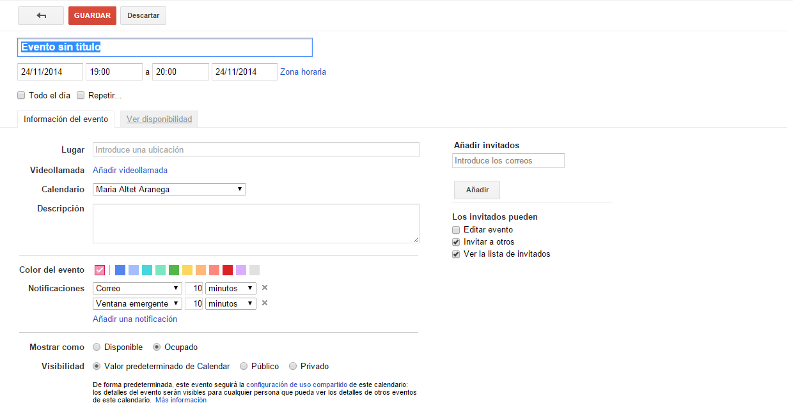The image size is (793, 419).
Task: Remove the Correo notification with its X
Action: pyautogui.click(x=265, y=288)
